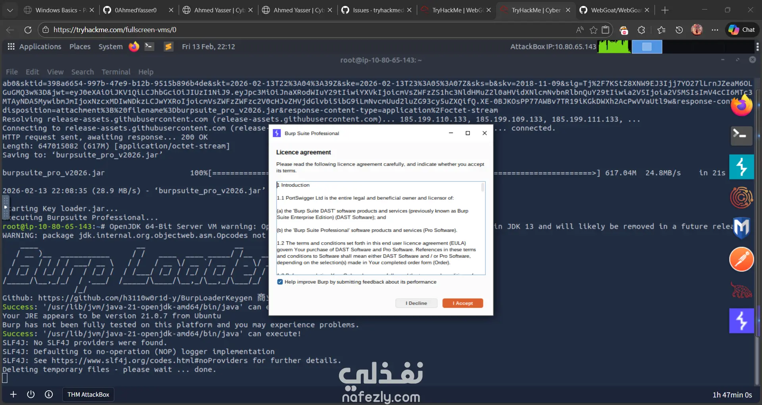Click the Fri 13 Feb clock
This screenshot has height=405, width=762.
click(x=208, y=46)
